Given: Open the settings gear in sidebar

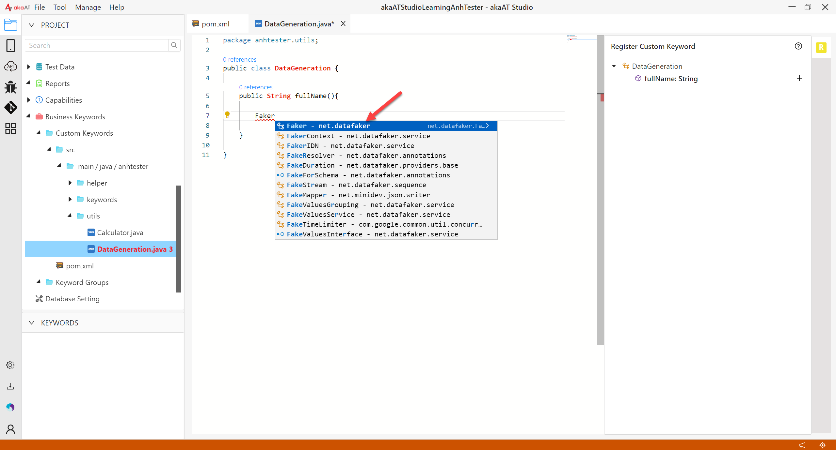Looking at the screenshot, I should 10,365.
